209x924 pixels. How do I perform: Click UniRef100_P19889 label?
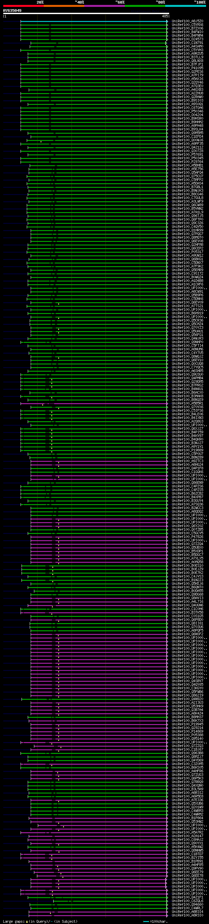pos(187,450)
